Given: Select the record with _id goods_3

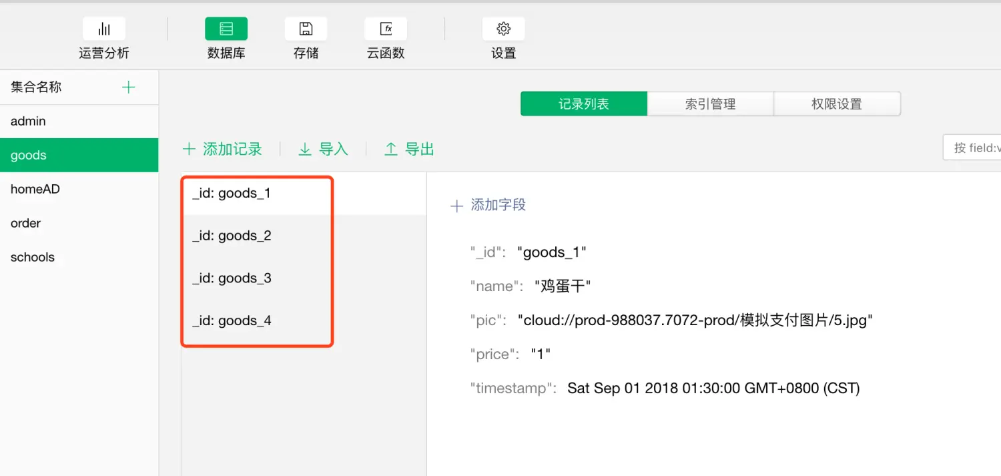Looking at the screenshot, I should pyautogui.click(x=232, y=278).
